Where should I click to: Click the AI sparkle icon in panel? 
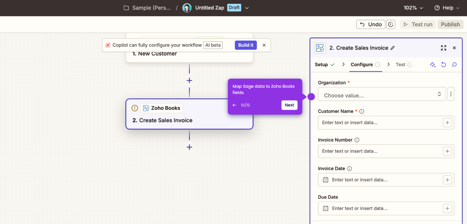pos(433,65)
